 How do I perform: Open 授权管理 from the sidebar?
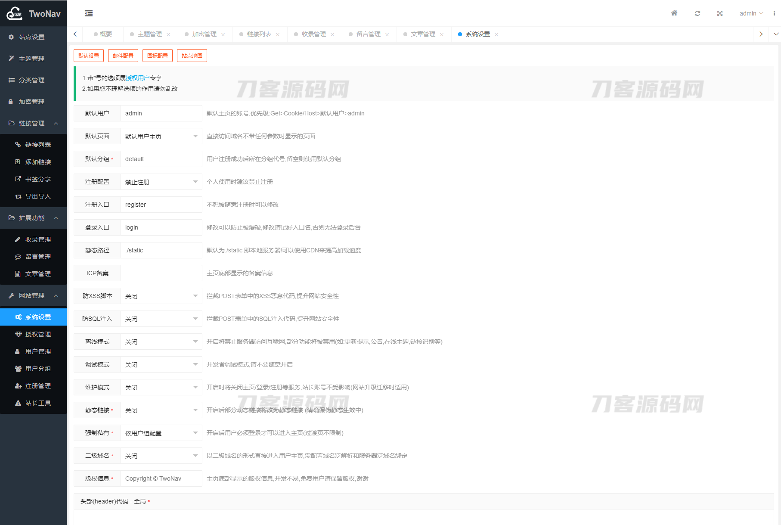[38, 334]
